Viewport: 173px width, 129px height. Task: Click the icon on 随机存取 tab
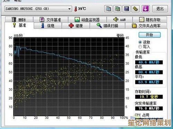point(142,20)
